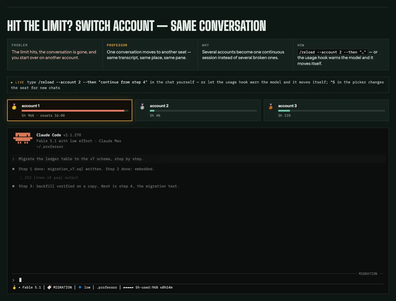Viewport: 396px width, 301px height.
Task: Click the WHY panel heading
Action: (205, 45)
